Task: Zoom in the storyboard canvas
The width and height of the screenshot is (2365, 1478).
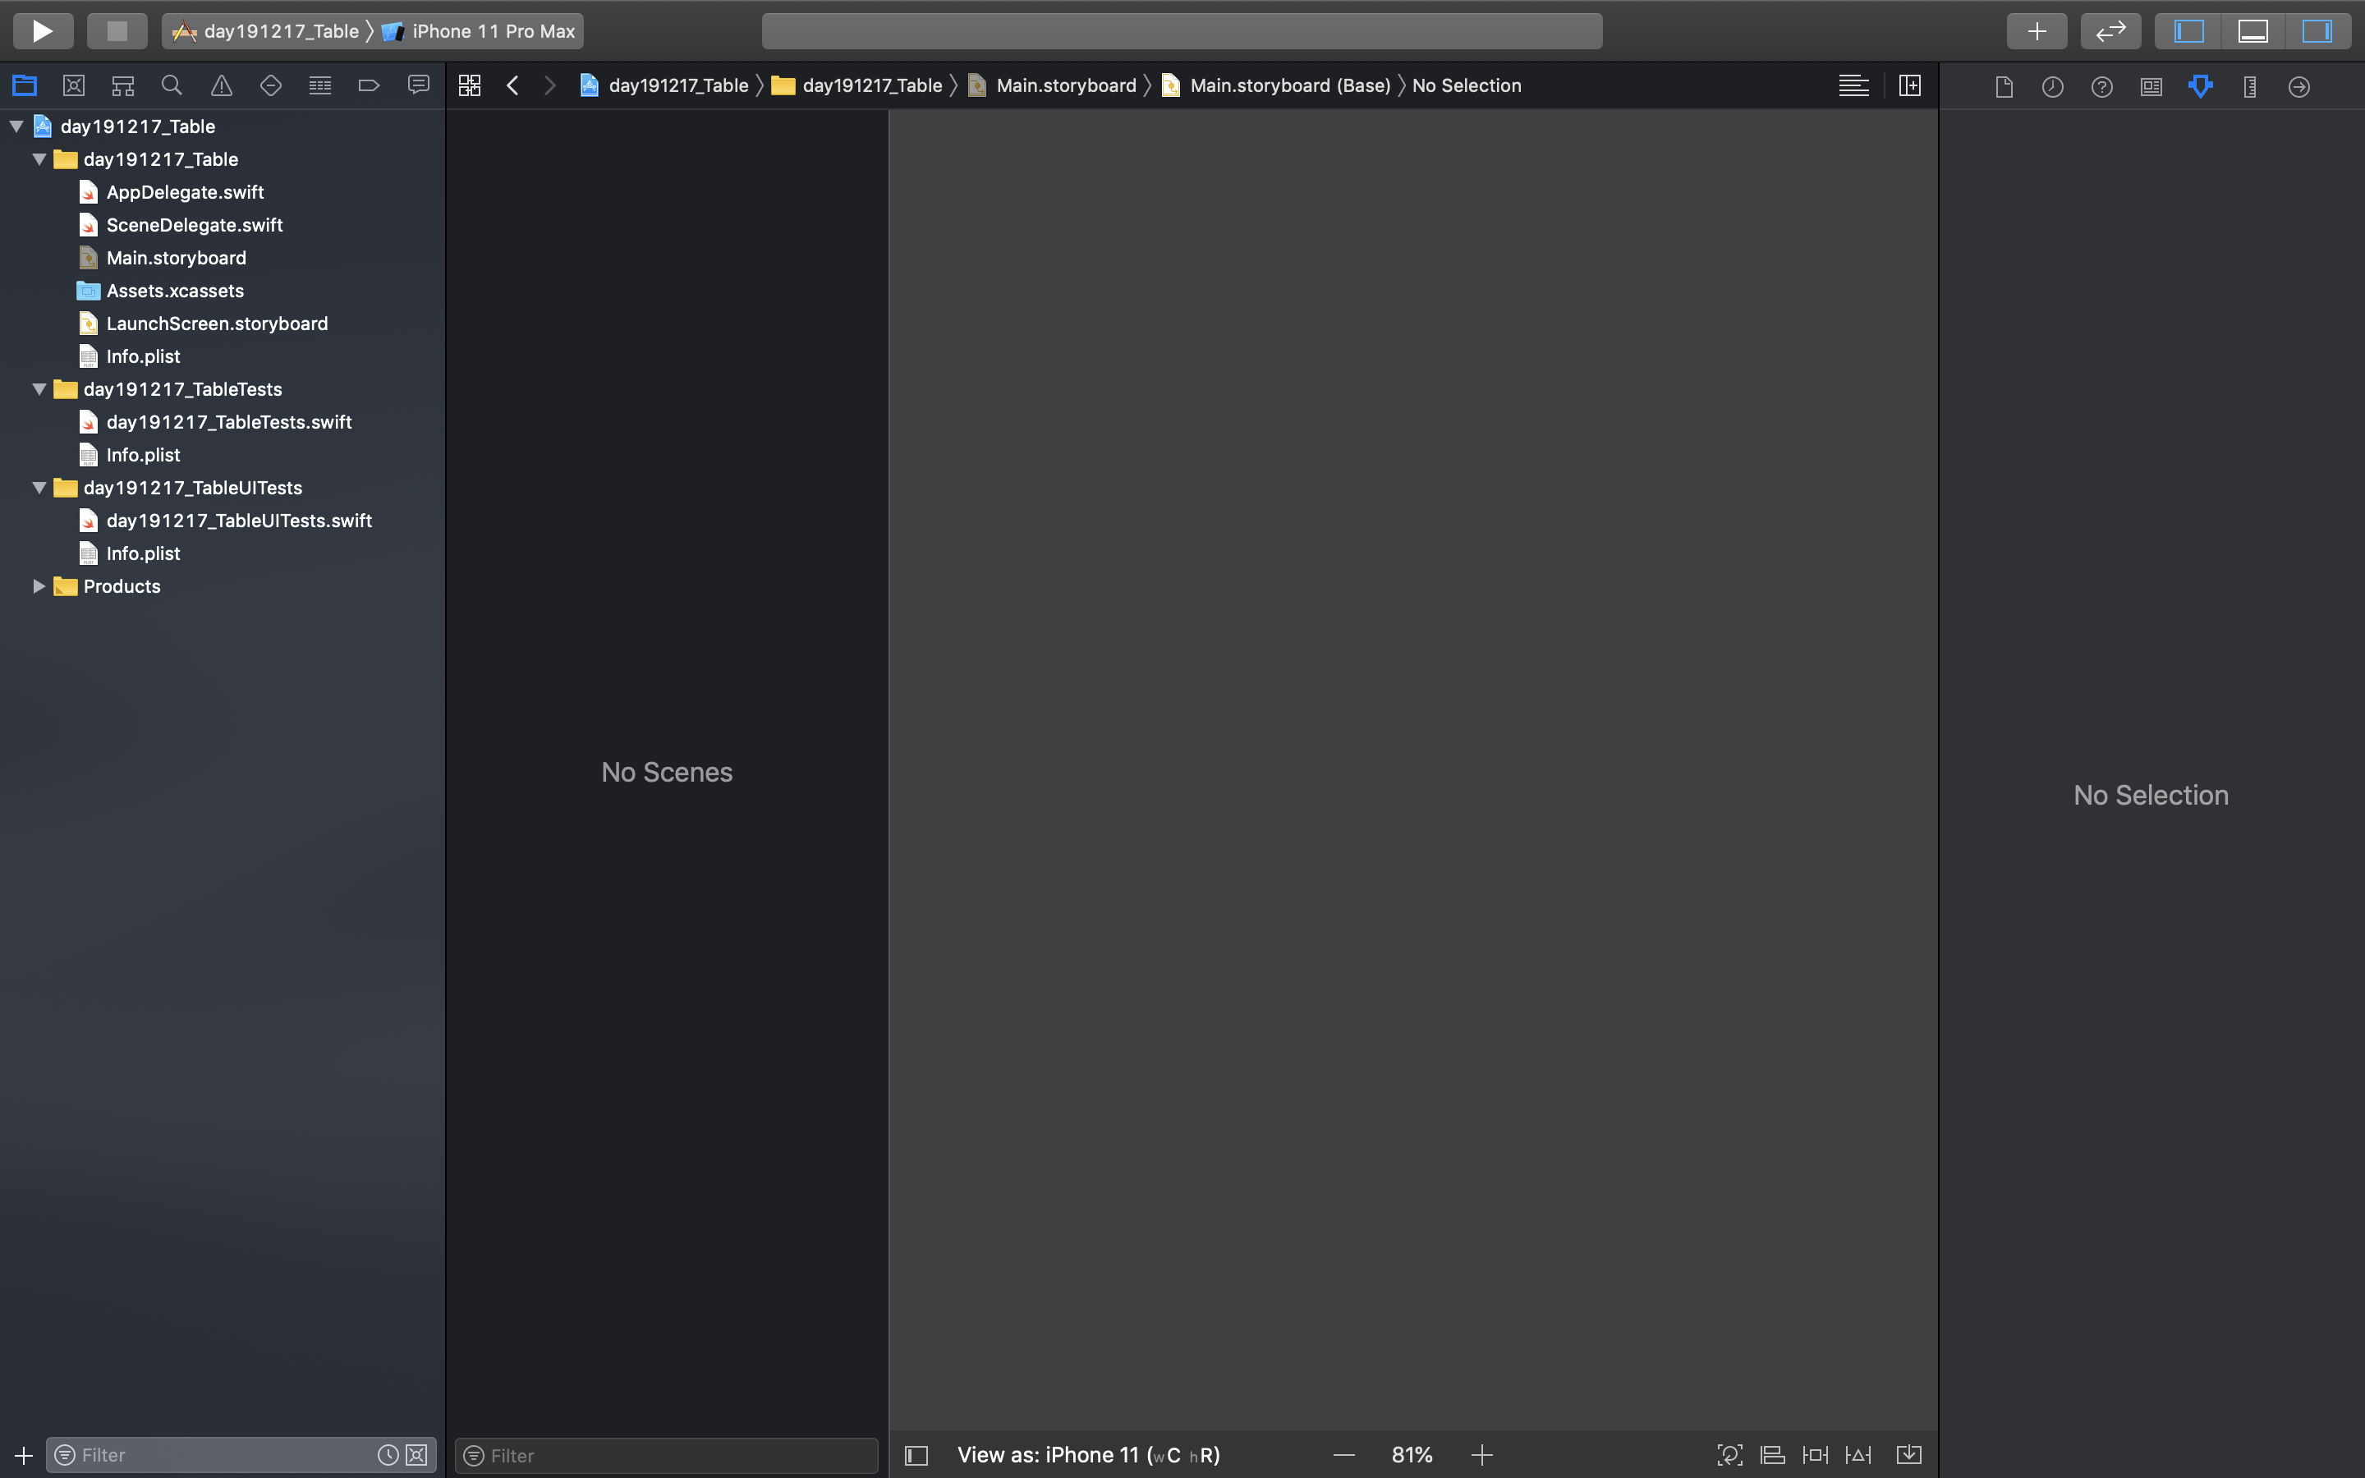Action: (x=1481, y=1454)
